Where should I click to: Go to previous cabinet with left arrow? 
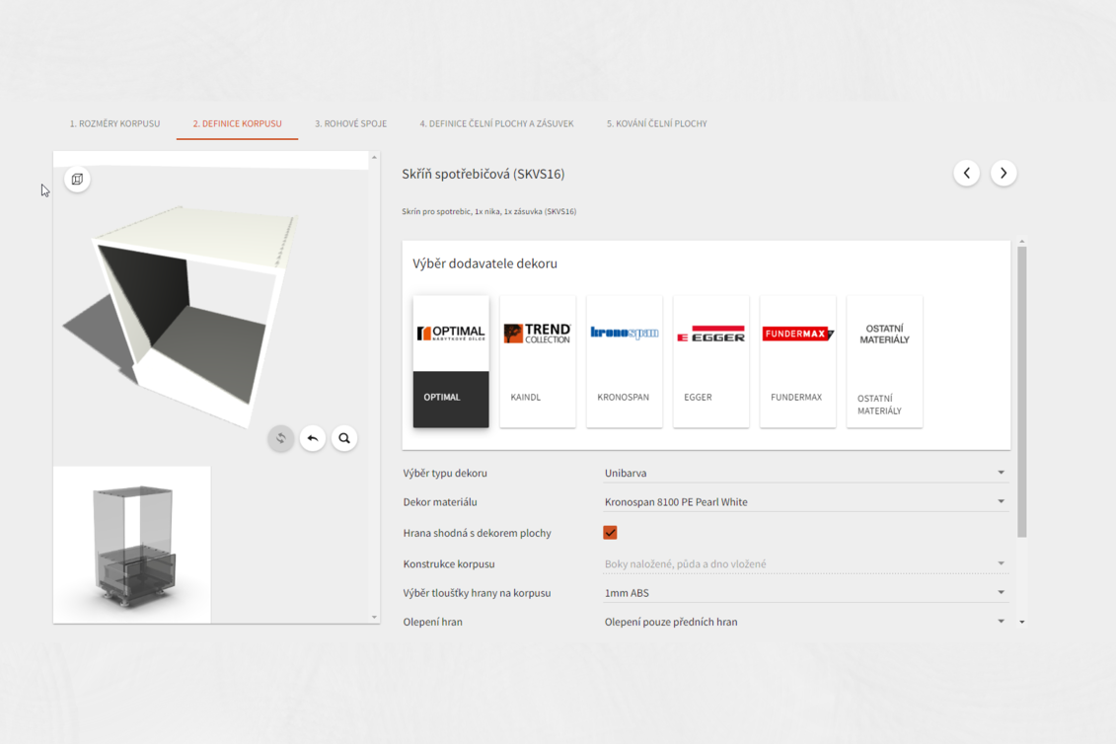[x=966, y=174]
